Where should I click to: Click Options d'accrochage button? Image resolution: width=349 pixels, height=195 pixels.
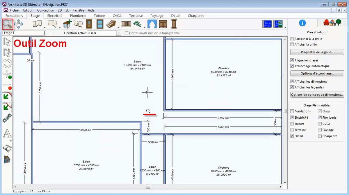[317, 73]
